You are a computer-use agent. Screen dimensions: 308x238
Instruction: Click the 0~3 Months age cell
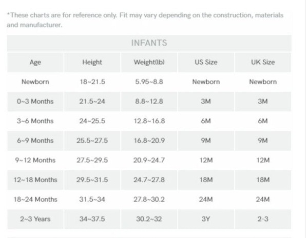(35, 102)
